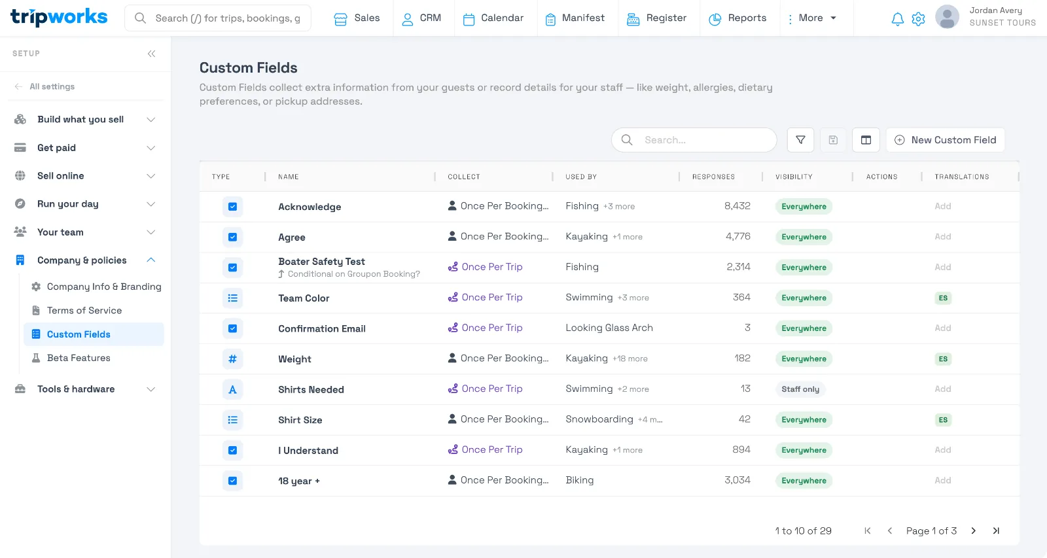Click the Shirt Size list type icon

pos(232,420)
